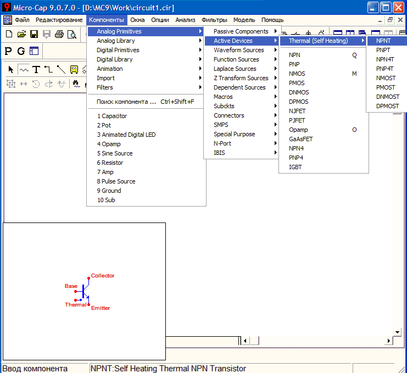Image resolution: width=407 pixels, height=373 pixels.
Task: Close the Компоненты menu
Action: (107, 20)
